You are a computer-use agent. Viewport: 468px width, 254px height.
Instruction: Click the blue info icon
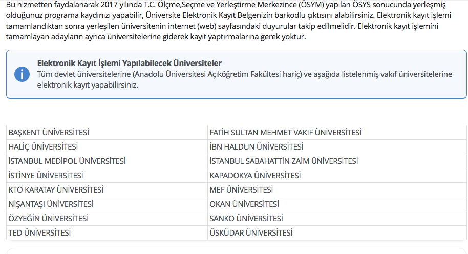pos(22,74)
